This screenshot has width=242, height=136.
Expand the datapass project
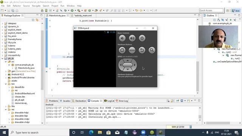click(x=2, y=23)
